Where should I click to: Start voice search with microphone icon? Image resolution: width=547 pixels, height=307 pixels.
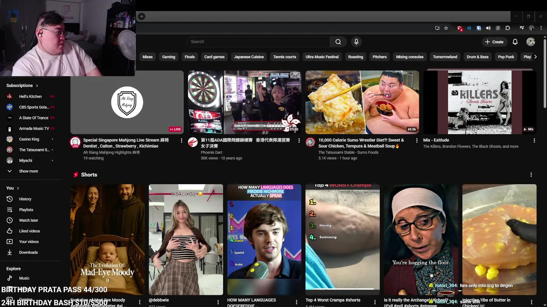[356, 42]
